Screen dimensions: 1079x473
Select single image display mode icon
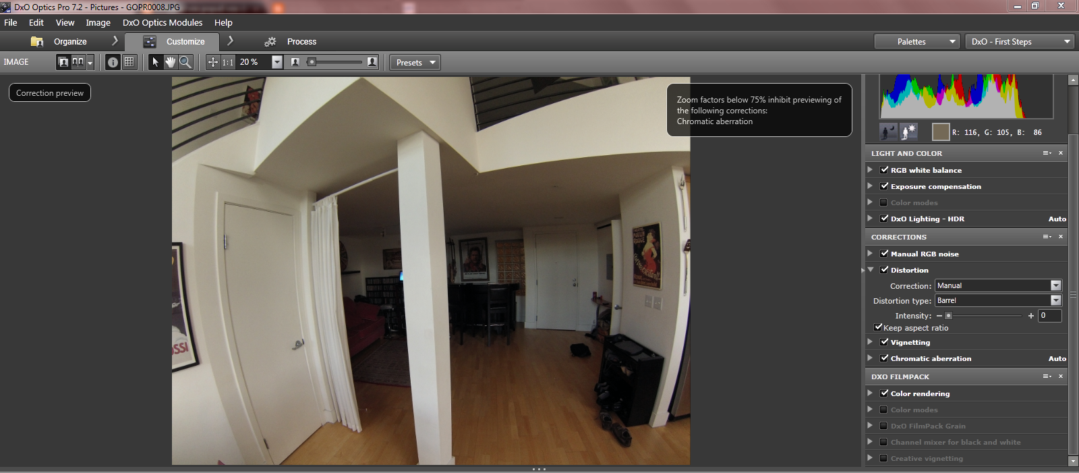64,62
